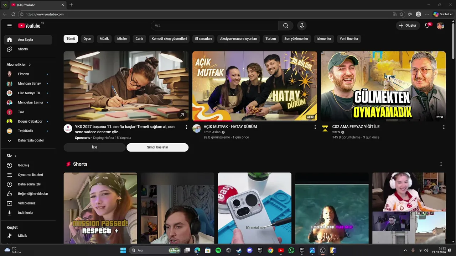The image size is (456, 256).
Task: Open Videolarınız page
Action: (x=28, y=203)
